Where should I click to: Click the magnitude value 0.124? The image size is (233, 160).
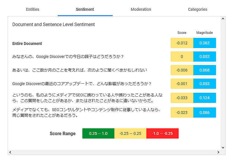[204, 98]
